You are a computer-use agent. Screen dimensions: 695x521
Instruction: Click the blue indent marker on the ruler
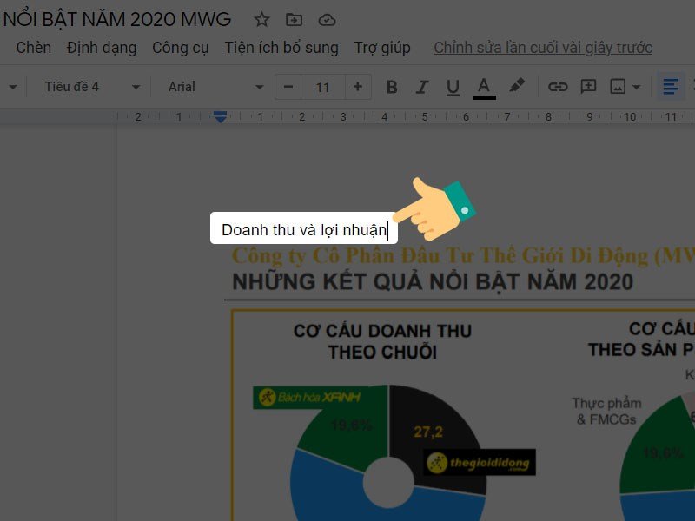220,117
